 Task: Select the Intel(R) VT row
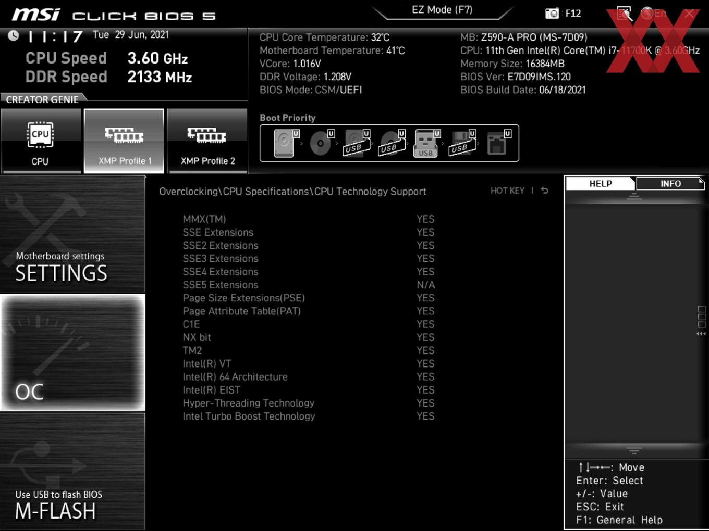[309, 364]
